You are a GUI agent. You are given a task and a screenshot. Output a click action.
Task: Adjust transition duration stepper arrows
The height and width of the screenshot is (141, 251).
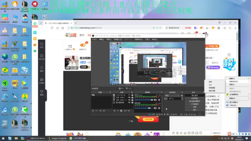point(182,99)
